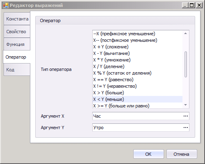Select X - Y (вычитание) in list
The width and height of the screenshot is (205, 164).
pyautogui.click(x=137, y=53)
